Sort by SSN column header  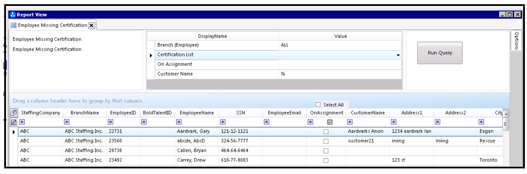[241, 113]
